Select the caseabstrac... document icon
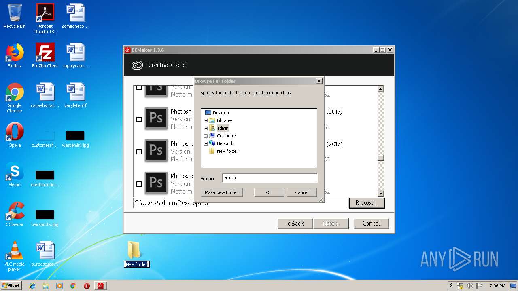 tap(45, 95)
